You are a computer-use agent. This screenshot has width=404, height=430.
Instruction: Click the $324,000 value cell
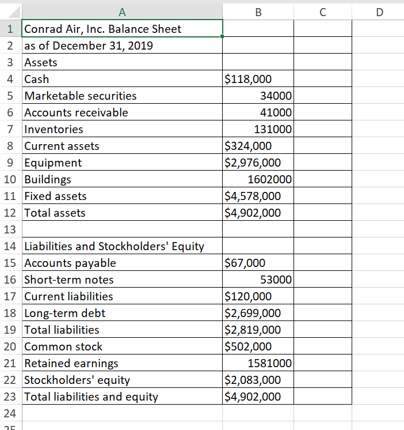[258, 145]
